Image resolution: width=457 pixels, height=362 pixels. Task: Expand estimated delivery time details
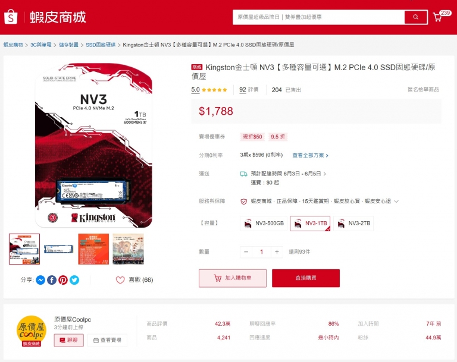[325, 174]
